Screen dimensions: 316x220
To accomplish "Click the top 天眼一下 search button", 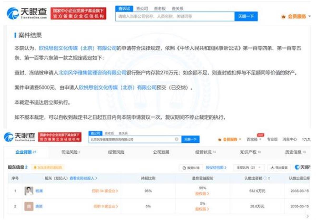I will point(246,16).
